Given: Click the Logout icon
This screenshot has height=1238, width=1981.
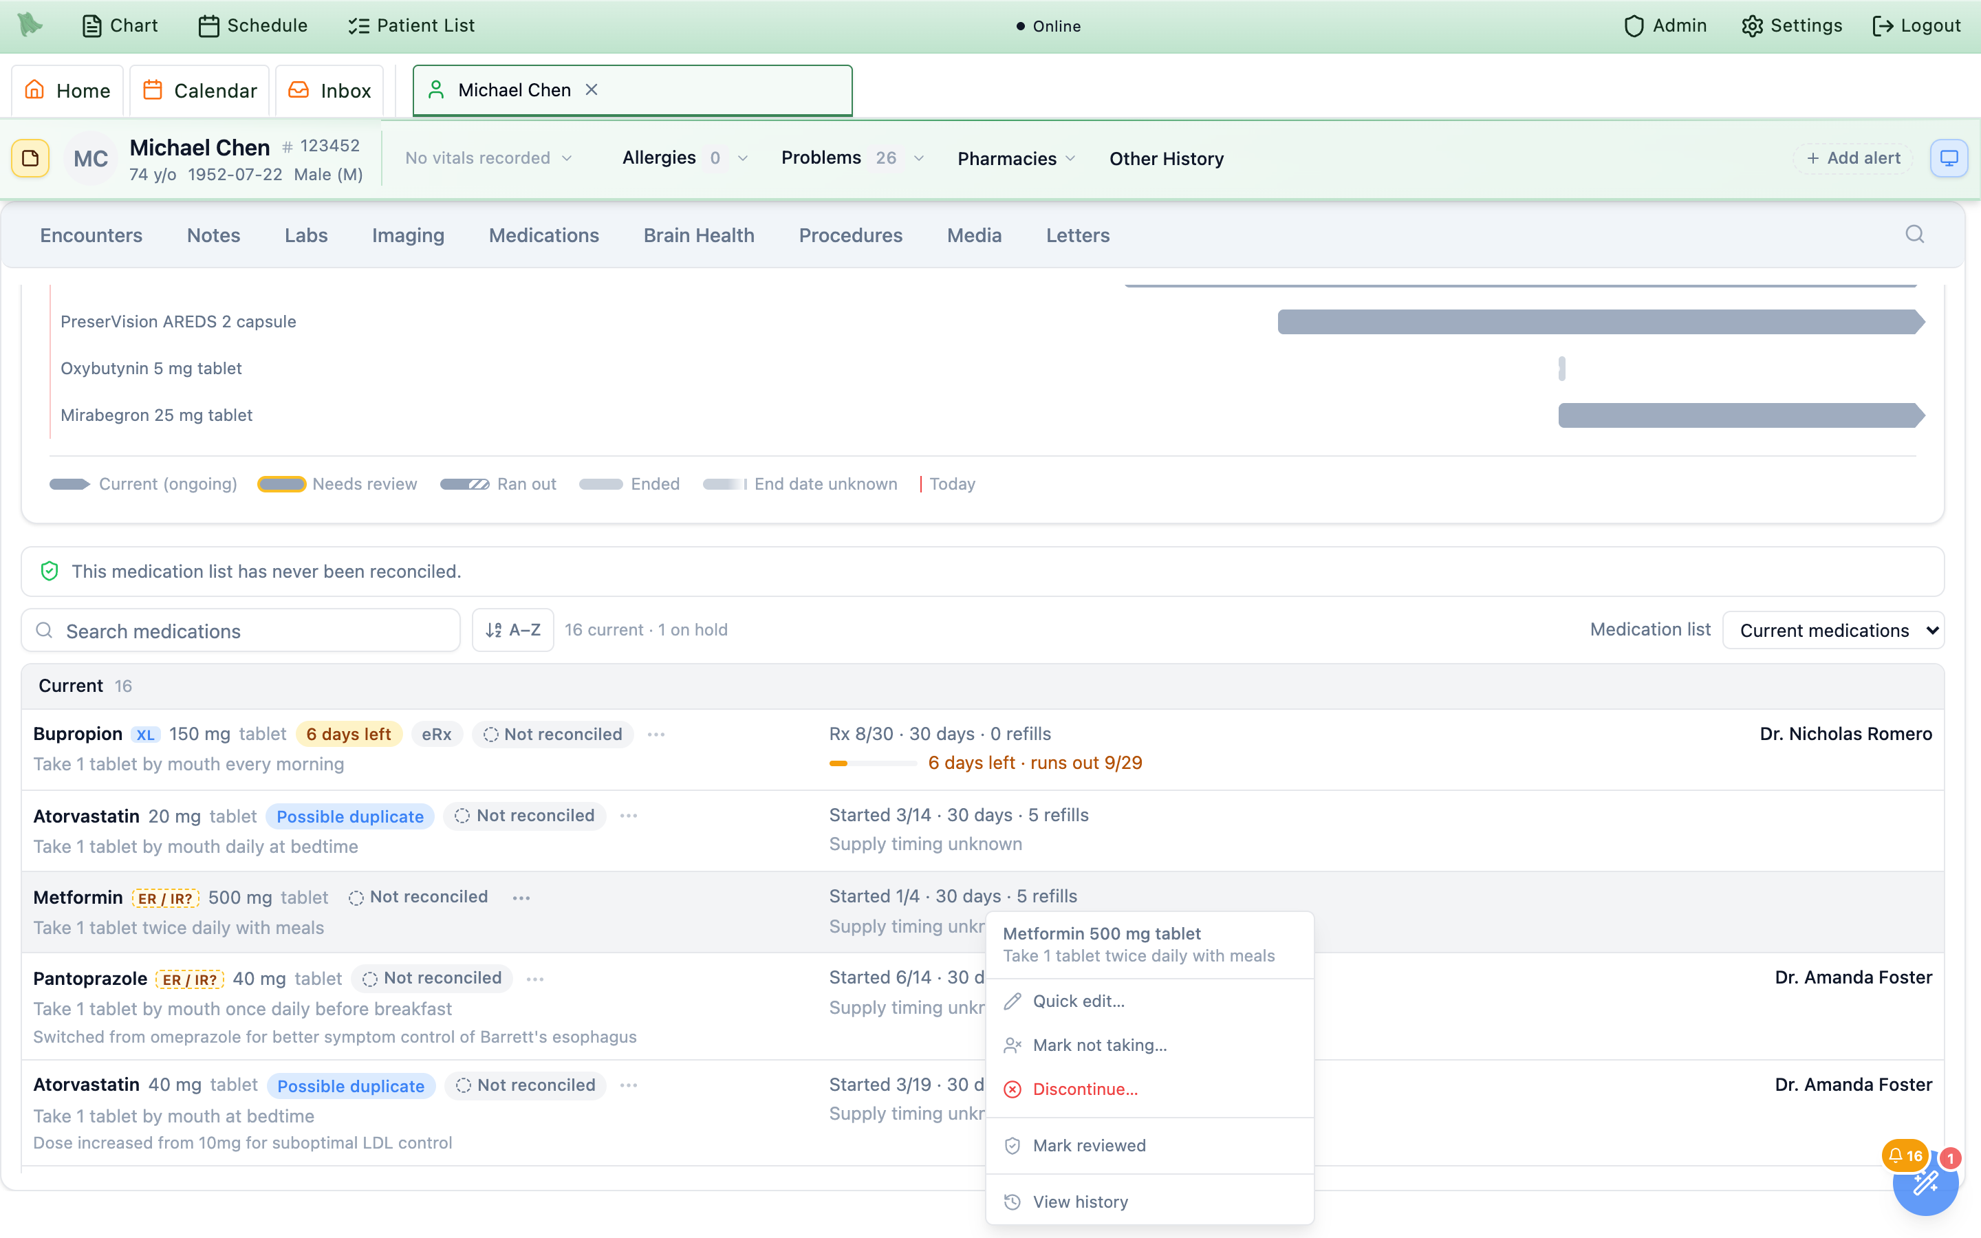Looking at the screenshot, I should (x=1882, y=26).
